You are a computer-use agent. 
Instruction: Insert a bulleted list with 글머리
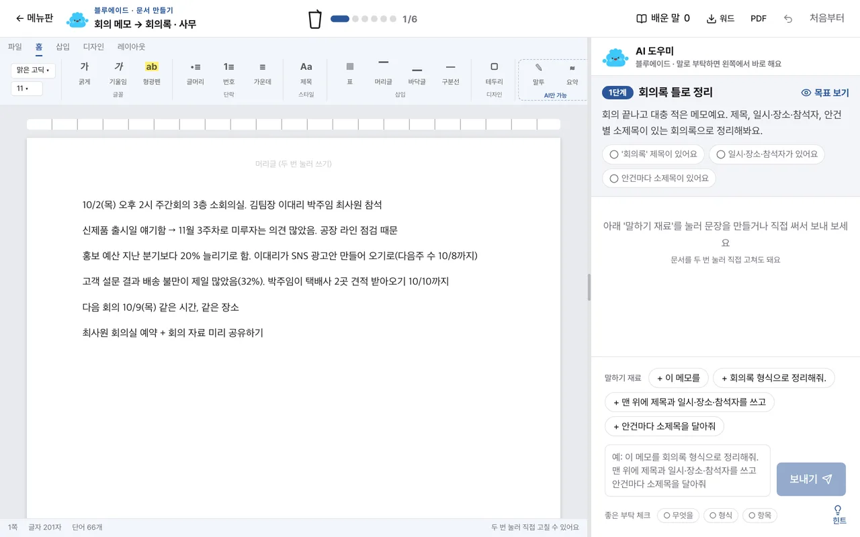[196, 74]
